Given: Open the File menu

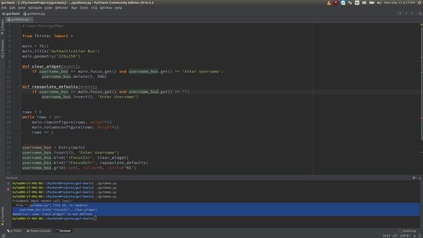Looking at the screenshot, I should 4,8.
